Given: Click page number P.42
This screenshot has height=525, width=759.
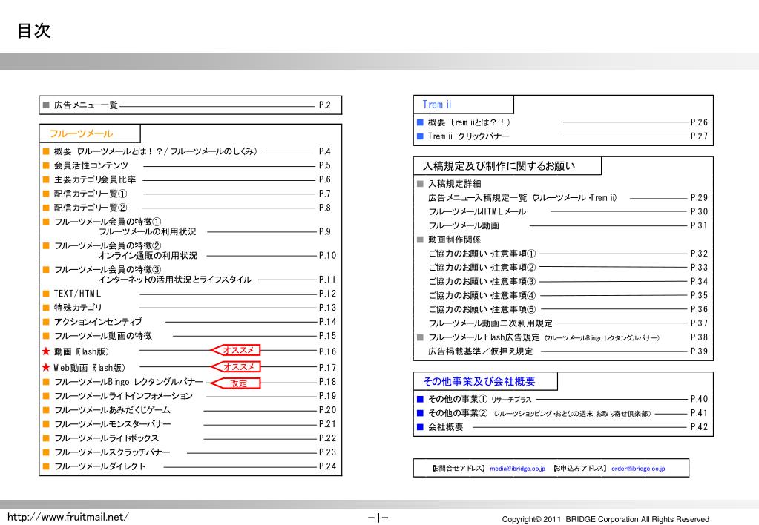Looking at the screenshot, I should [x=699, y=427].
